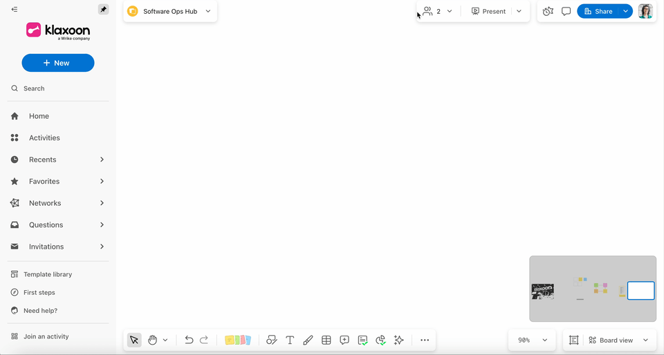664x355 pixels.
Task: Open the question tool with checkmark
Action: pos(362,340)
